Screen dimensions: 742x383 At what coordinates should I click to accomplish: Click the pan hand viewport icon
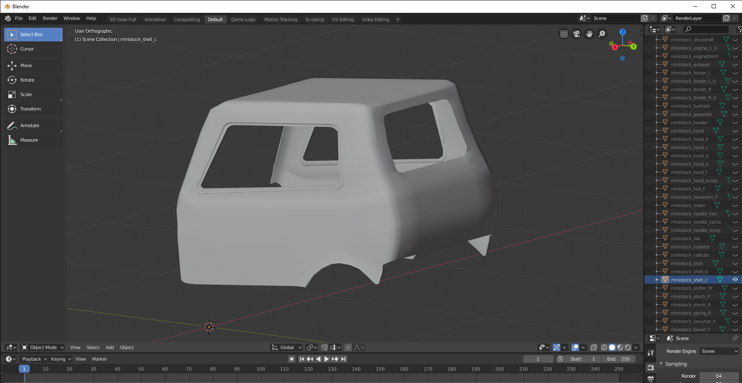click(x=589, y=34)
